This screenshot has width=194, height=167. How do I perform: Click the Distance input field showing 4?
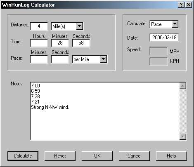point(39,26)
